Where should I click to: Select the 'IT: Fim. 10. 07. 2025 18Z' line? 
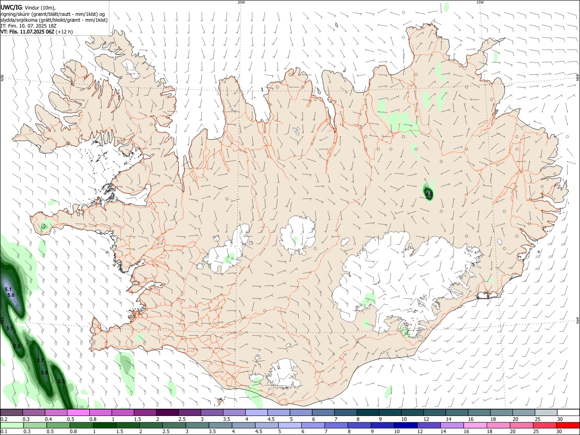click(x=29, y=26)
